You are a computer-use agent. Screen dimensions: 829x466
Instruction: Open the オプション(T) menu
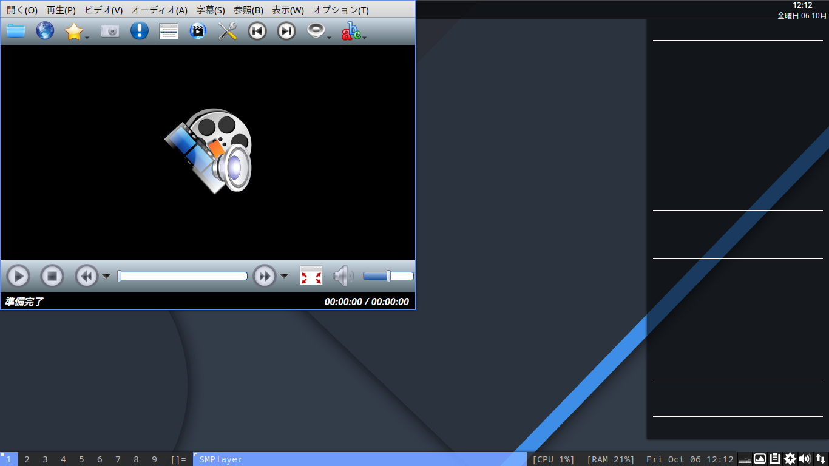coord(340,10)
